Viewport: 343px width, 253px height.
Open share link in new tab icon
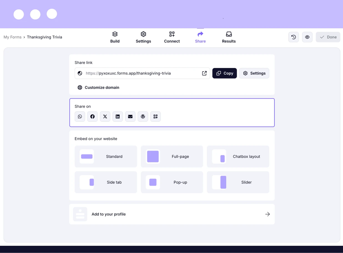[204, 73]
